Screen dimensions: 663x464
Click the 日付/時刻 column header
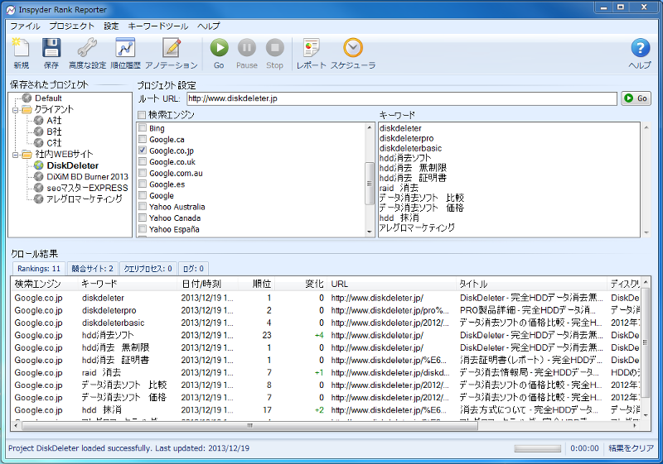[x=208, y=284]
